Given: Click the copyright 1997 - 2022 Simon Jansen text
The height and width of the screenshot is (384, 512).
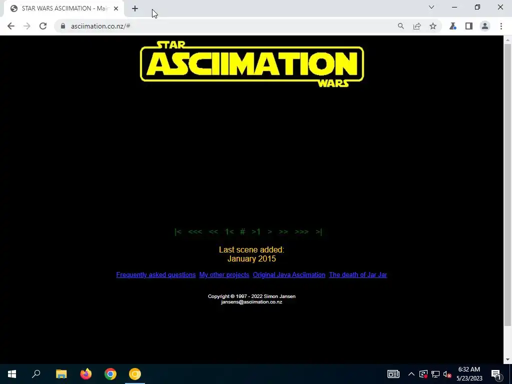Looking at the screenshot, I should 251,296.
